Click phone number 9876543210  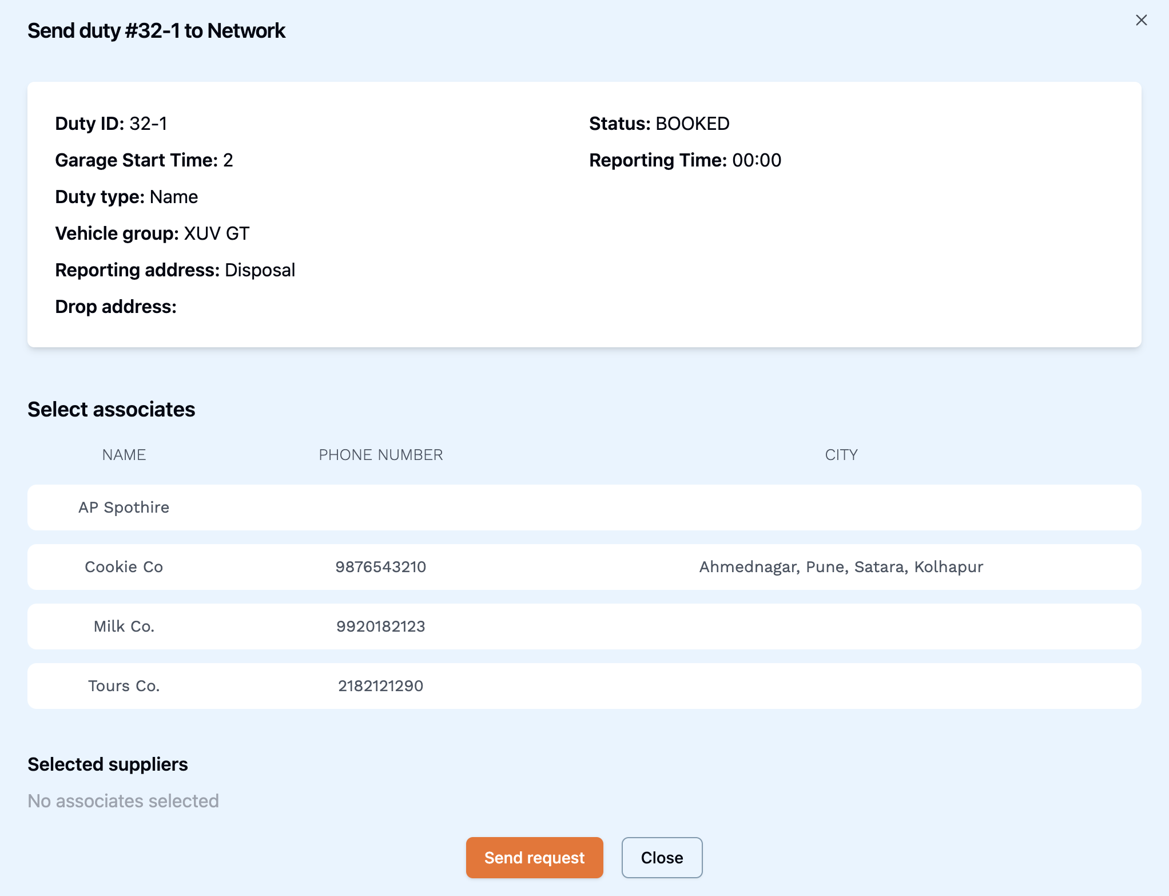(x=380, y=567)
